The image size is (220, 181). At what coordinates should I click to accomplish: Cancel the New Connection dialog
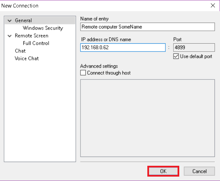click(199, 171)
